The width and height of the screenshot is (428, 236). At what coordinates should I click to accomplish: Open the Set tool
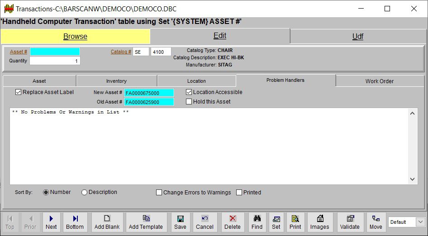(x=276, y=222)
